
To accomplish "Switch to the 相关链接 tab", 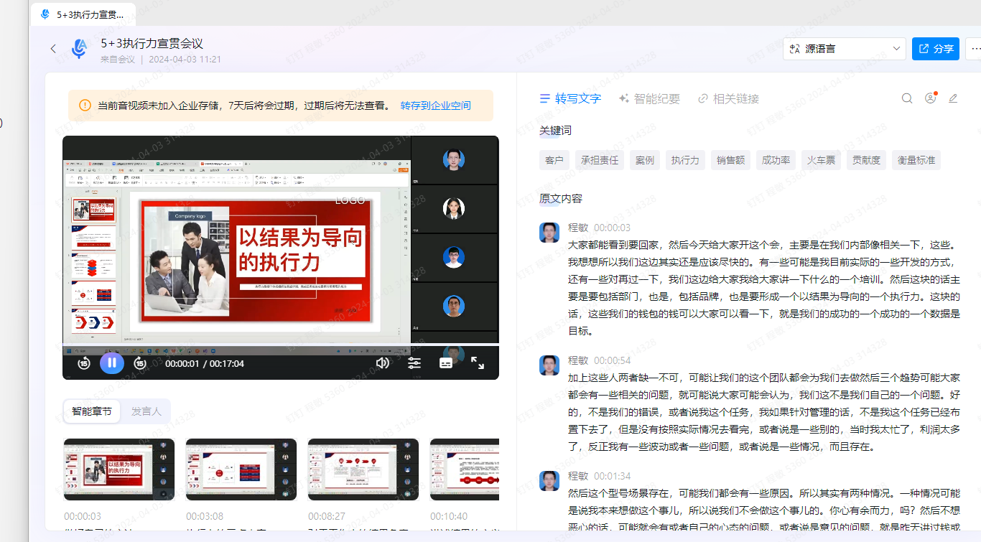I will click(x=728, y=98).
